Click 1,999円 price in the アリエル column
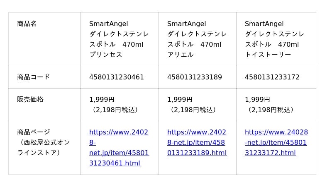Image resolution: width=332 pixels, height=187 pixels. coord(180,99)
